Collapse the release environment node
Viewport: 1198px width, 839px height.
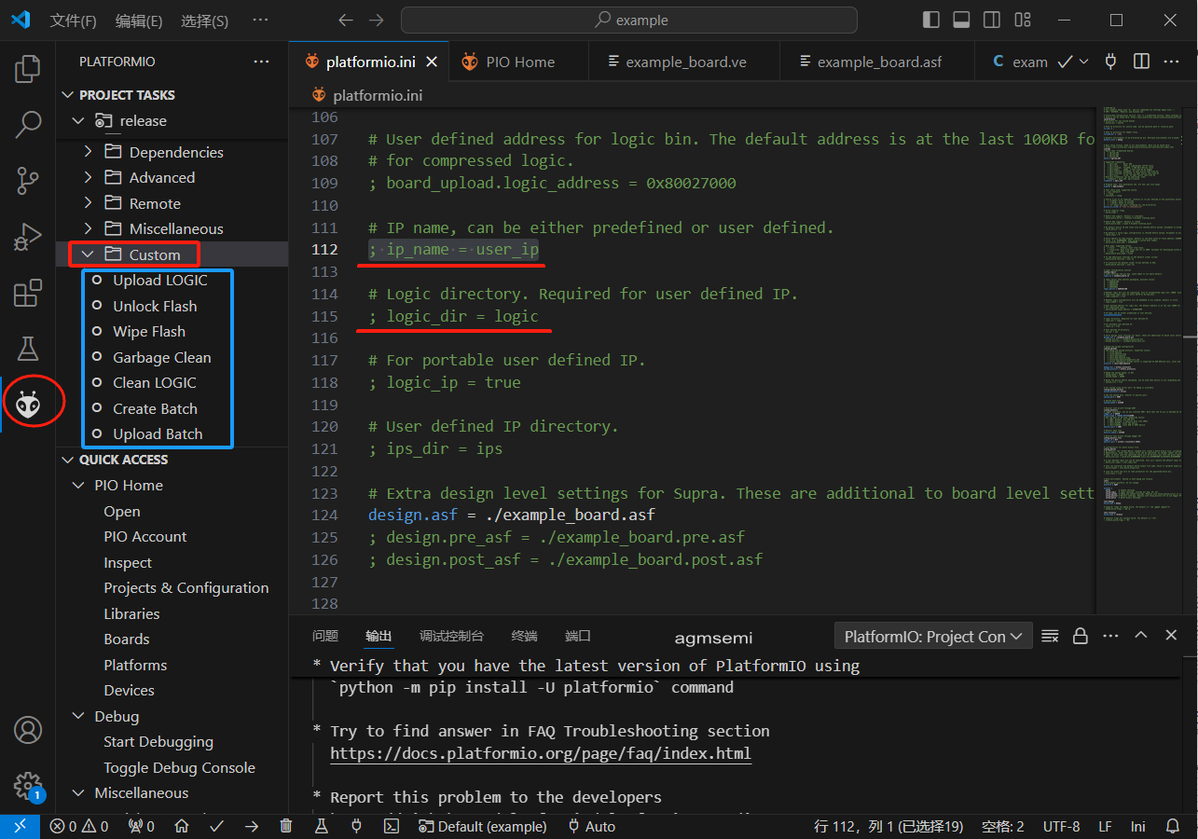(78, 121)
